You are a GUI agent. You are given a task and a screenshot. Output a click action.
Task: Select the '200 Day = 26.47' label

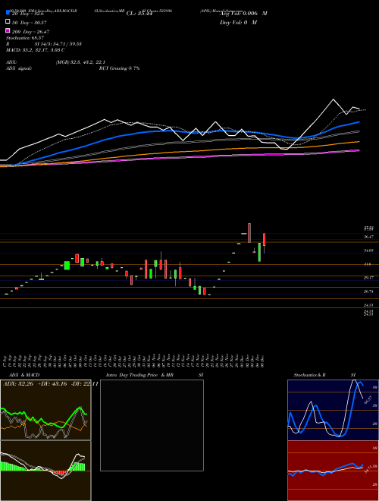pos(30,32)
